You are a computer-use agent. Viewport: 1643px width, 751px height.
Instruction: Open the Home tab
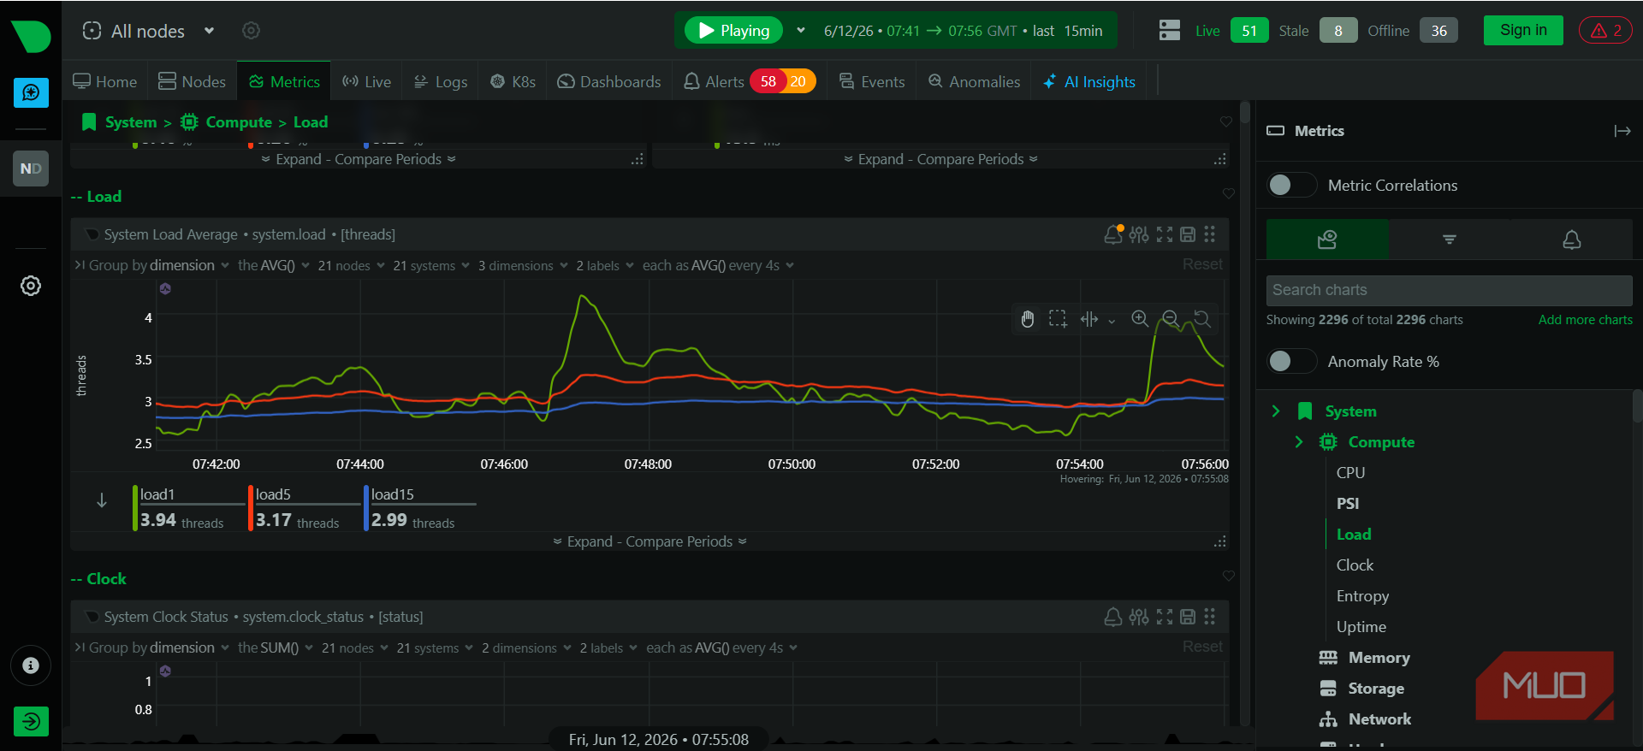(x=105, y=82)
